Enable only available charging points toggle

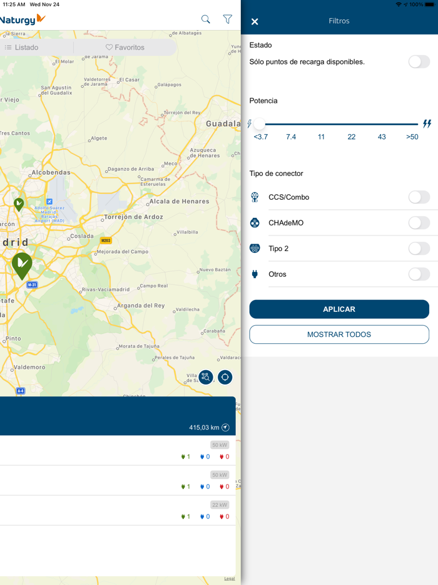[419, 61]
